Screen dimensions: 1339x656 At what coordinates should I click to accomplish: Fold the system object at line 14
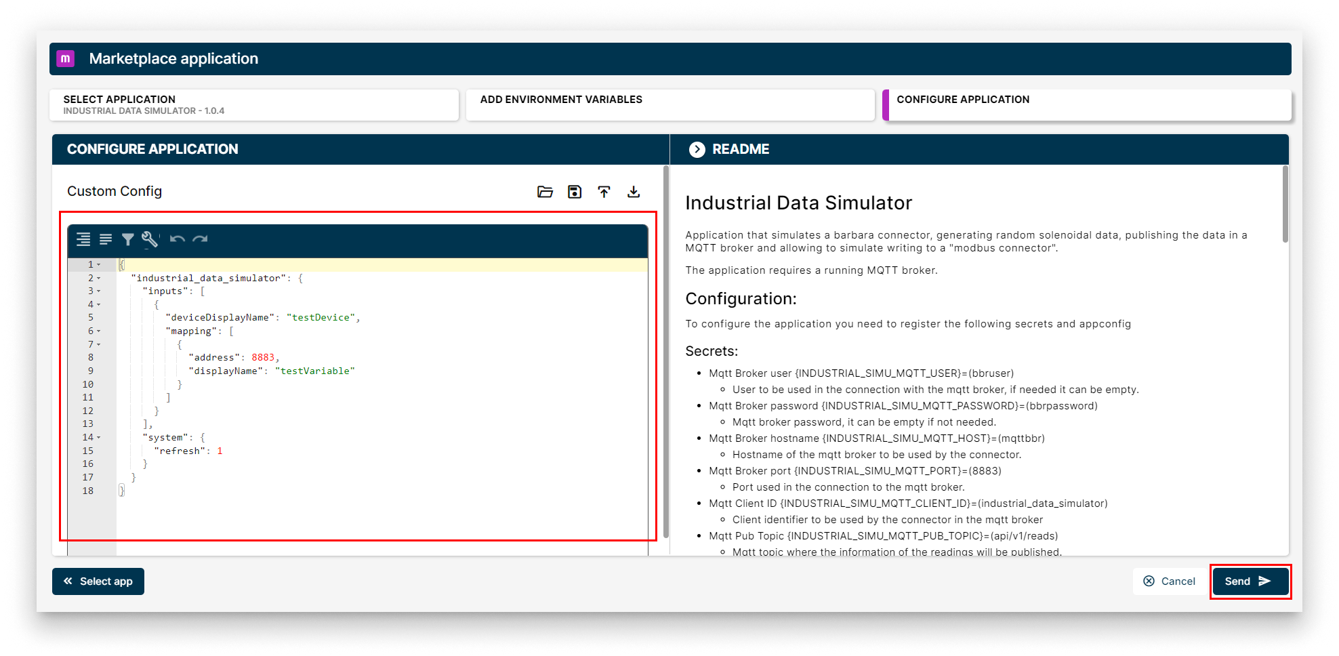click(x=99, y=437)
